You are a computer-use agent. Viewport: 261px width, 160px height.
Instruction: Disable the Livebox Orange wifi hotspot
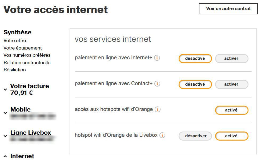tap(195, 136)
